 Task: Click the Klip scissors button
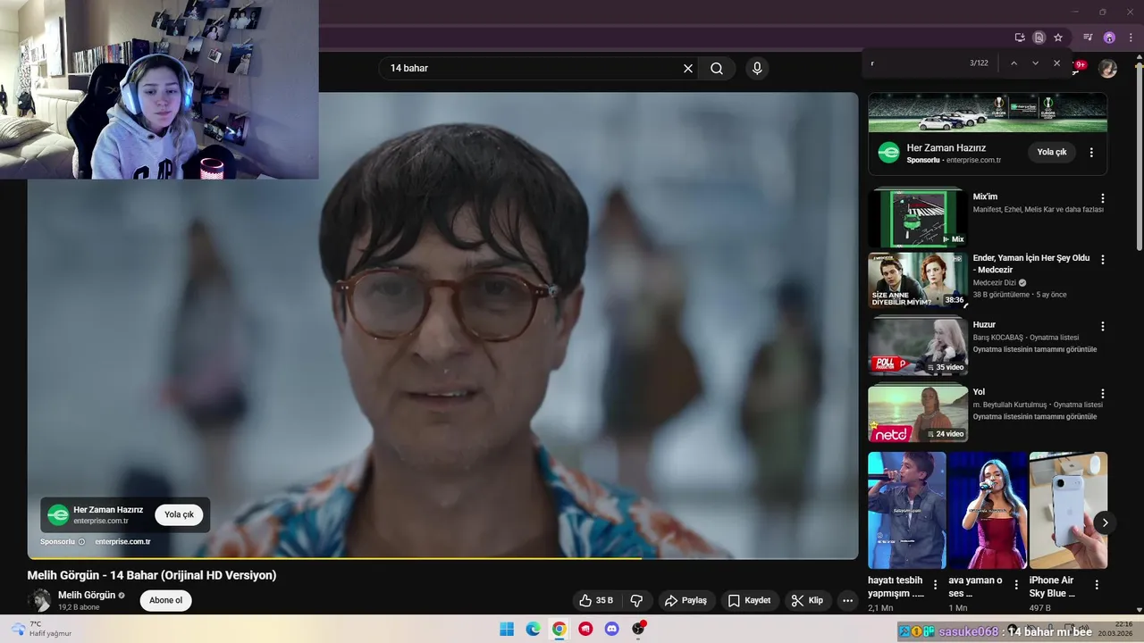click(x=807, y=600)
